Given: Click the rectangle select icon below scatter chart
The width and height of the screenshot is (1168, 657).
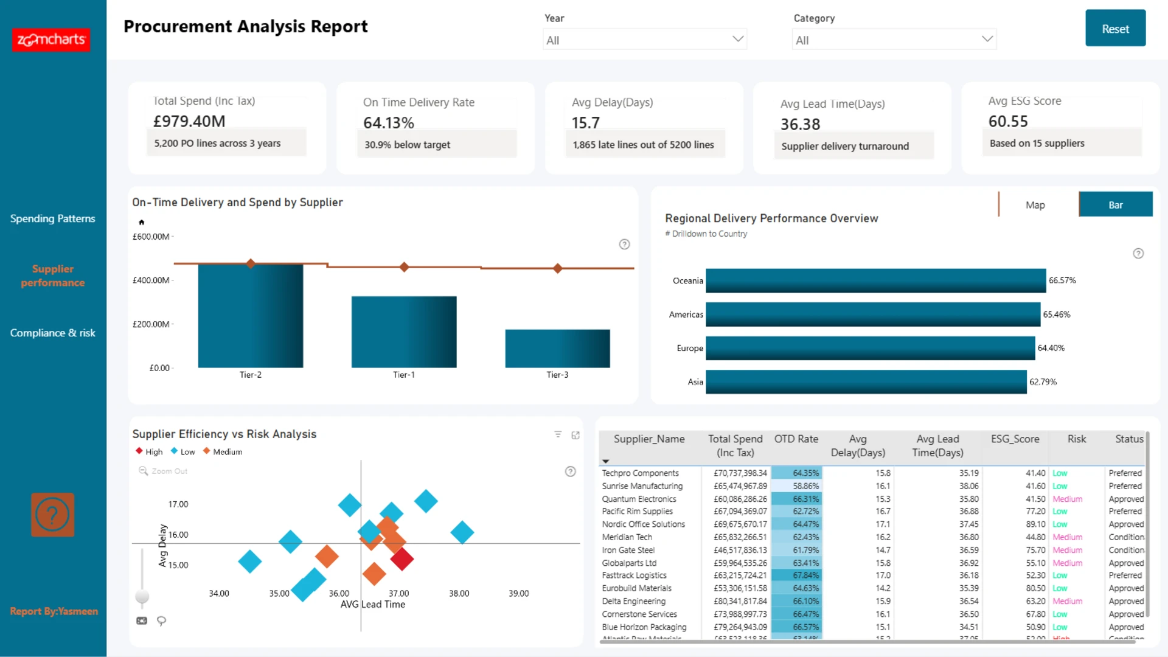Looking at the screenshot, I should pos(142,620).
